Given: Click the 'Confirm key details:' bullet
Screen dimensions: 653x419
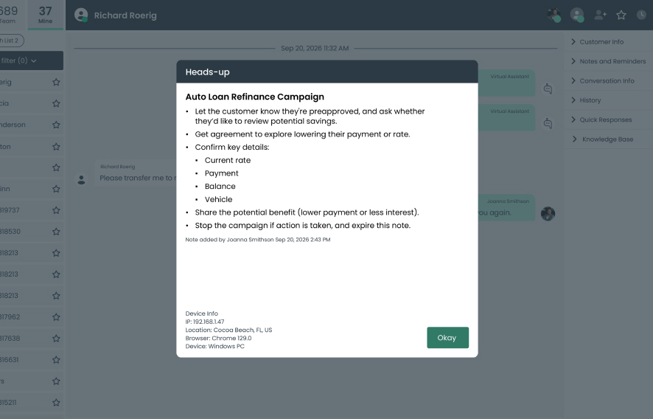Looking at the screenshot, I should point(232,148).
